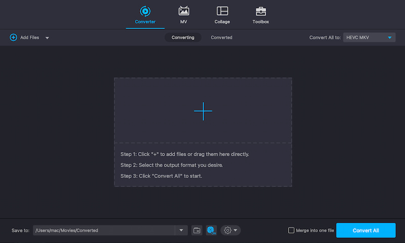Switch to the MV tab
This screenshot has width=405, height=243.
click(x=184, y=15)
